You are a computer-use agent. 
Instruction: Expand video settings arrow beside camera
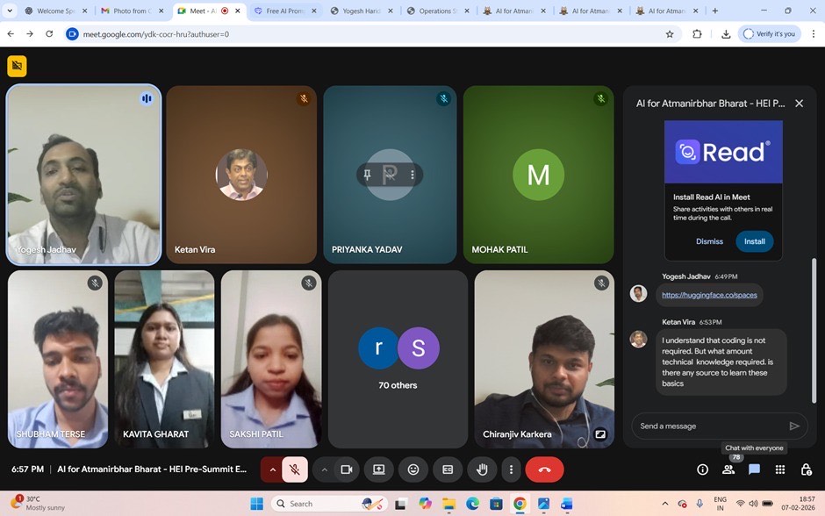(324, 469)
